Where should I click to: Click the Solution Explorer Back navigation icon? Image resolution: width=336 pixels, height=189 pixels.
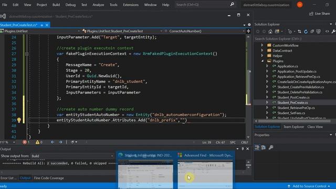(258, 31)
